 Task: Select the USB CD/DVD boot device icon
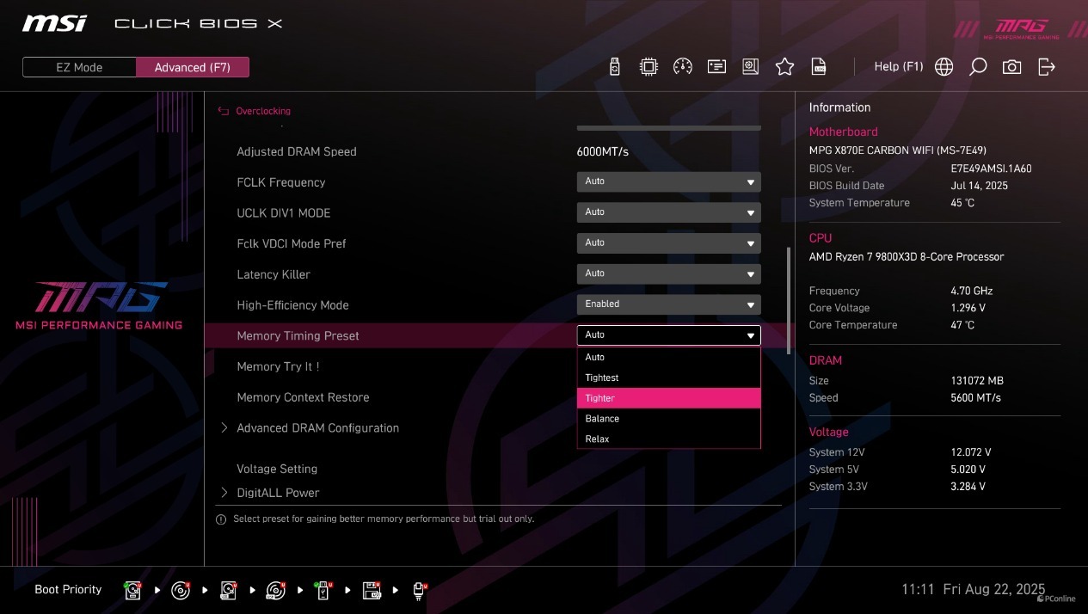[x=275, y=590]
